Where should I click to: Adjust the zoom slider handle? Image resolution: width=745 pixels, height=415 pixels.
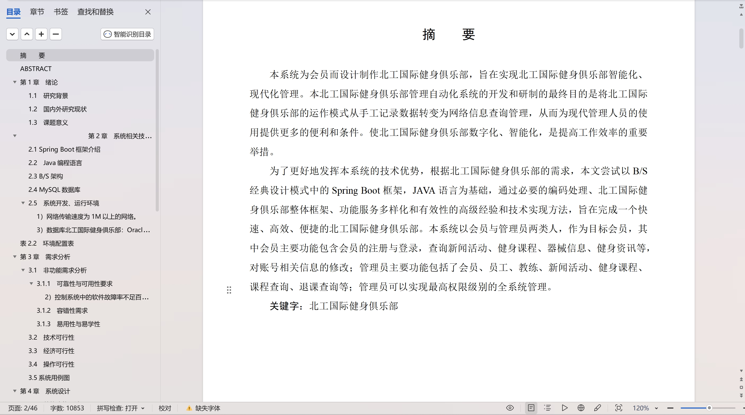(709, 408)
